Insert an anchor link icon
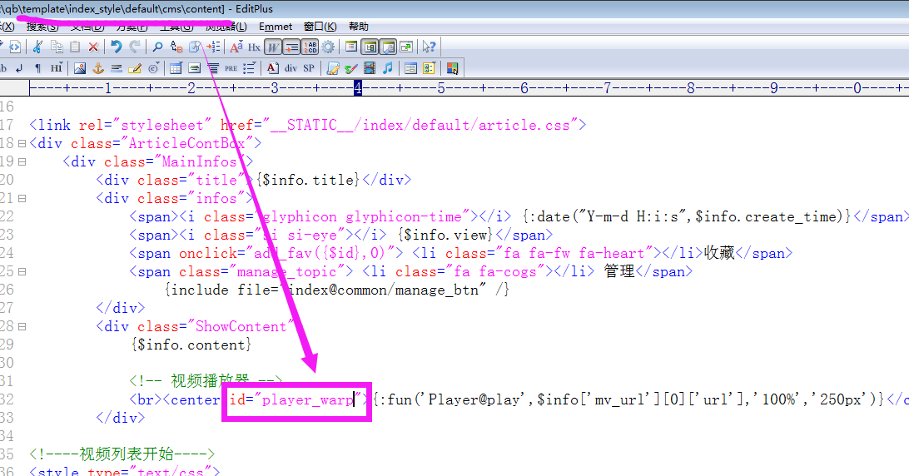The width and height of the screenshot is (909, 476). pos(98,68)
